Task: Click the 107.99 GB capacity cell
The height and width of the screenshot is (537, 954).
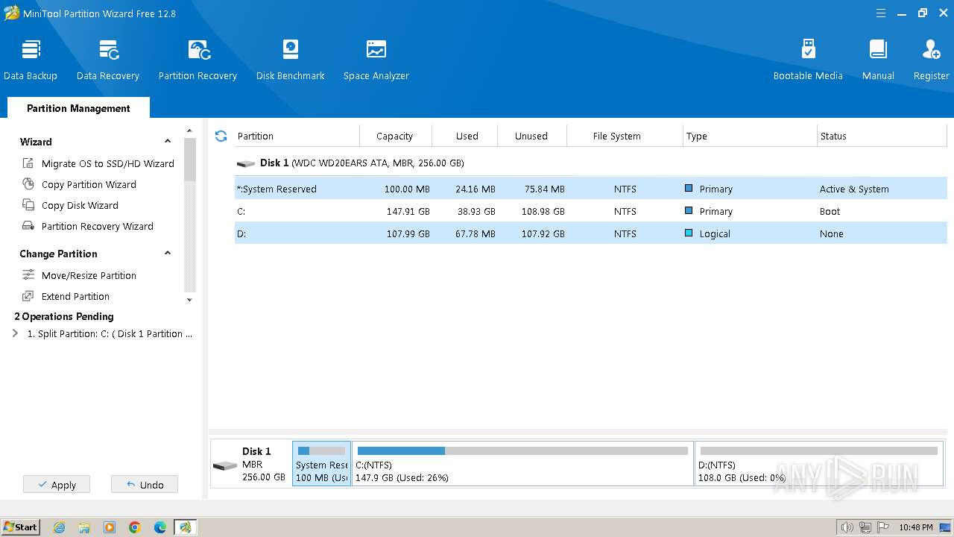Action: tap(408, 233)
